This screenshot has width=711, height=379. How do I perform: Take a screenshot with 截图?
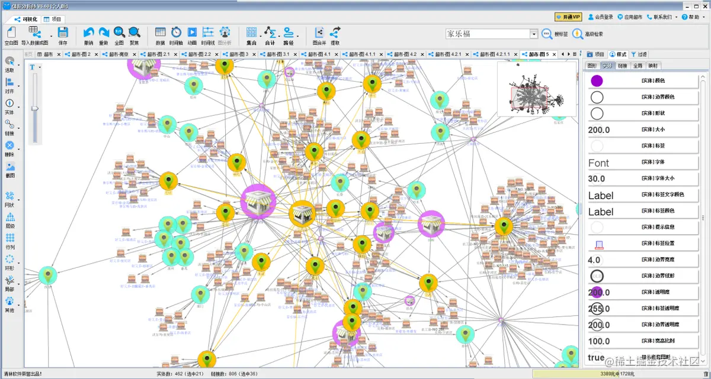9,170
